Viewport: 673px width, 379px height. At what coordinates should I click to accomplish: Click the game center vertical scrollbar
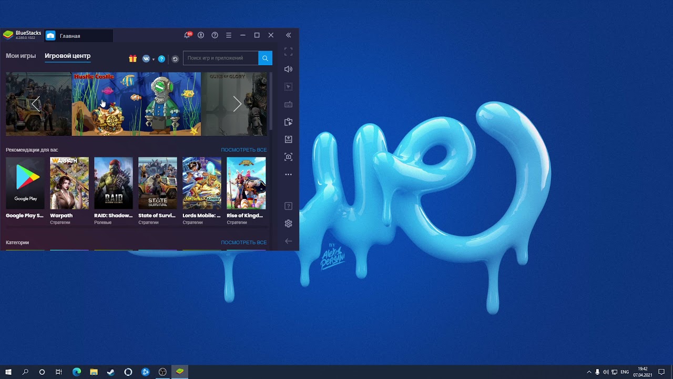271,102
